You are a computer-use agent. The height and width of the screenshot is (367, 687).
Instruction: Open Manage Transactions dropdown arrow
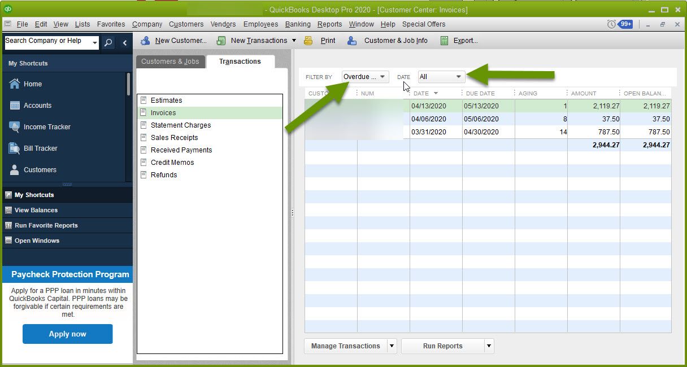(392, 346)
